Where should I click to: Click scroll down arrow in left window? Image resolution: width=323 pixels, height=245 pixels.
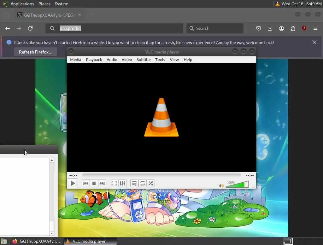[x=52, y=233]
